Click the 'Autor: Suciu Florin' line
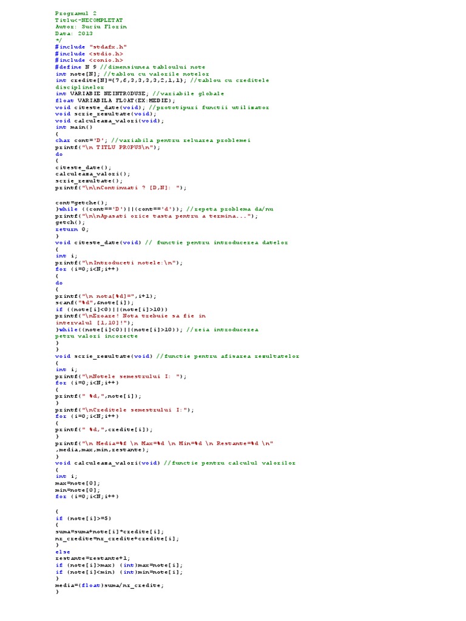Screen dimensions: 466x621 click(x=91, y=27)
